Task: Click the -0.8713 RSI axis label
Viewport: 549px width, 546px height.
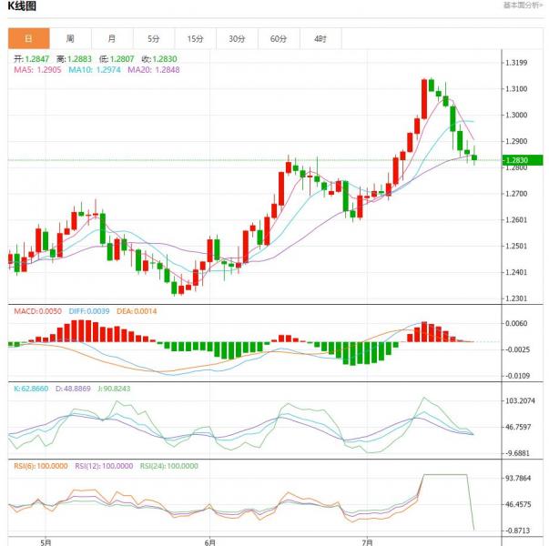Action: pyautogui.click(x=517, y=531)
